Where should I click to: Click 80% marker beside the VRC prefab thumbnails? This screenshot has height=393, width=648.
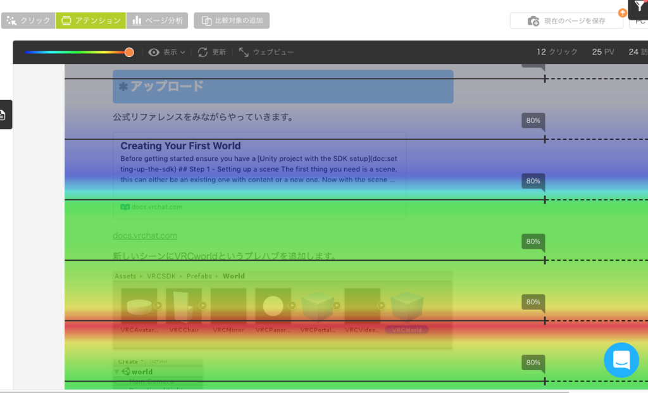tap(533, 302)
